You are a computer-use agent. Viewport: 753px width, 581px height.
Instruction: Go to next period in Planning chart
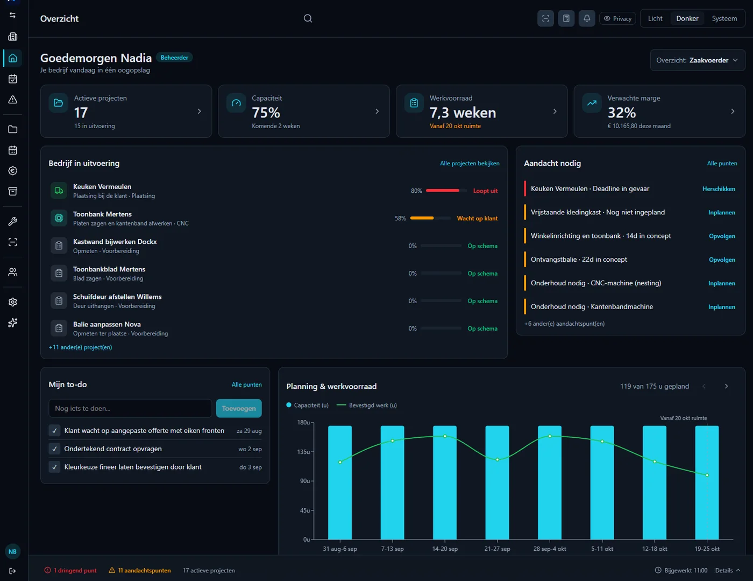[x=726, y=386]
